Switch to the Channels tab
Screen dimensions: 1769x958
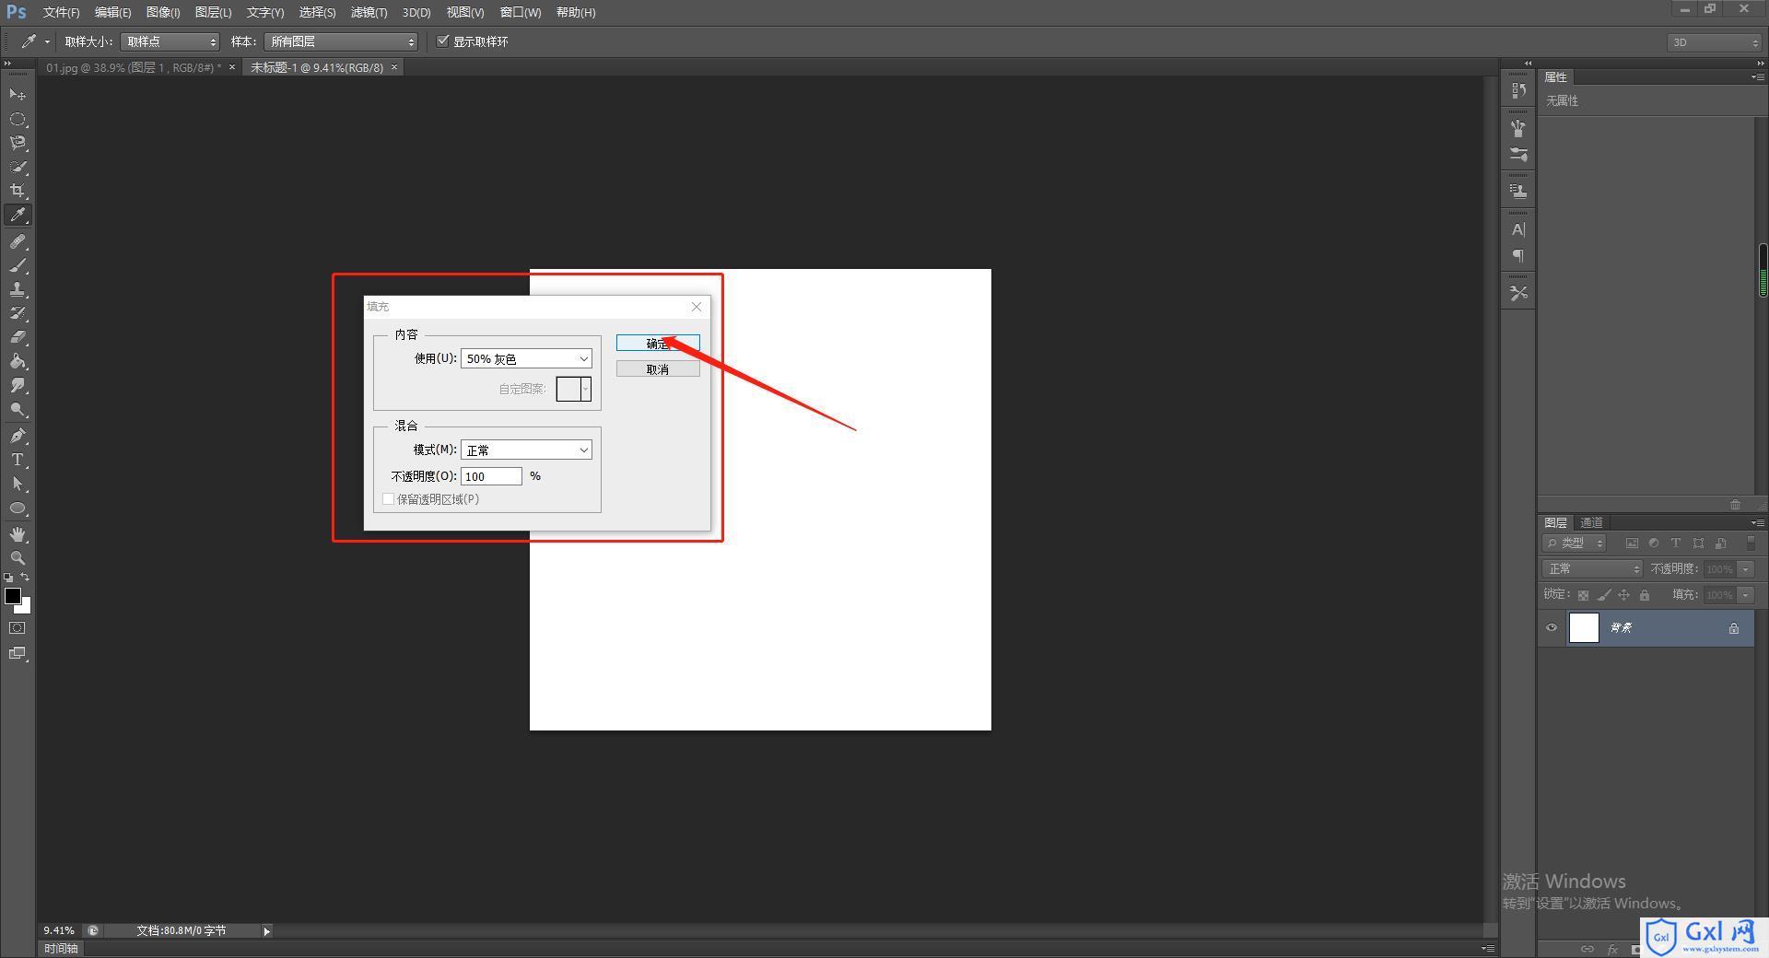point(1591,522)
